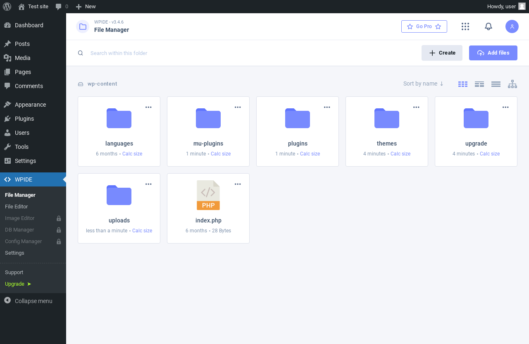
Task: Open options menu for uploads folder
Action: 148,184
